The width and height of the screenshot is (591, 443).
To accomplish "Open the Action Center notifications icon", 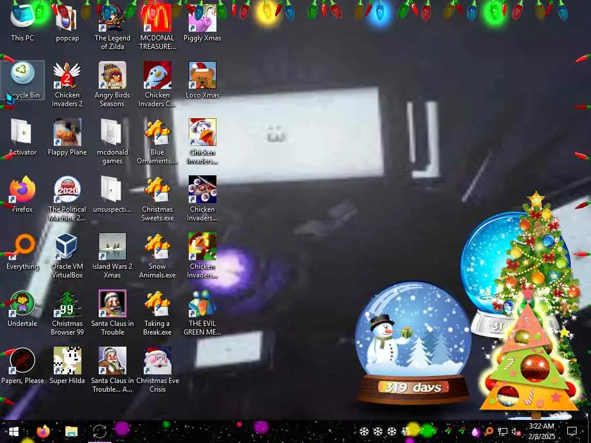I will [572, 431].
